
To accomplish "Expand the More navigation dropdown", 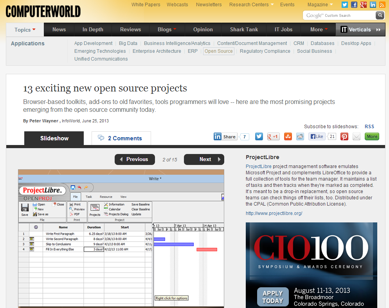I will coord(319,29).
